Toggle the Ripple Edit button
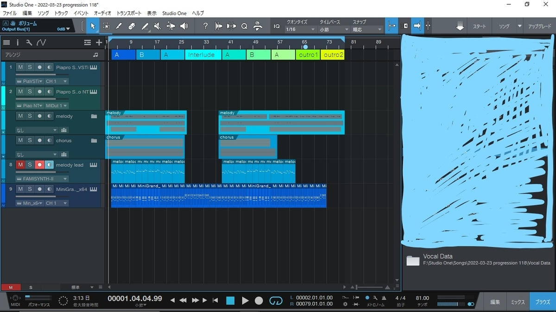Viewport: 556px width, 312px height. click(x=404, y=26)
